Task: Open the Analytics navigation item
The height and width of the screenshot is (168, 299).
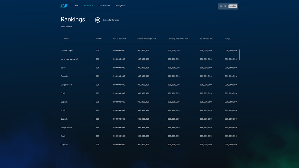Action: [x=120, y=6]
